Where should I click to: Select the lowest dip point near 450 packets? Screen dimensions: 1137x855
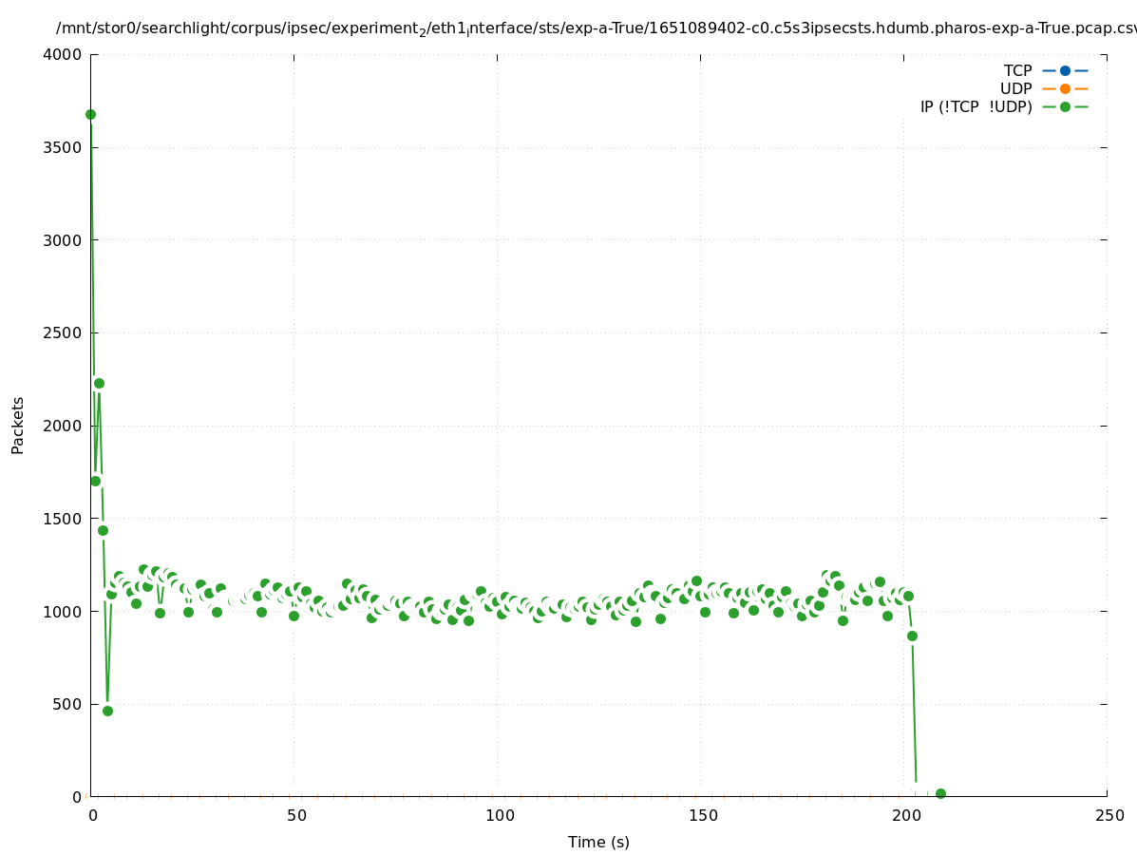(x=107, y=711)
